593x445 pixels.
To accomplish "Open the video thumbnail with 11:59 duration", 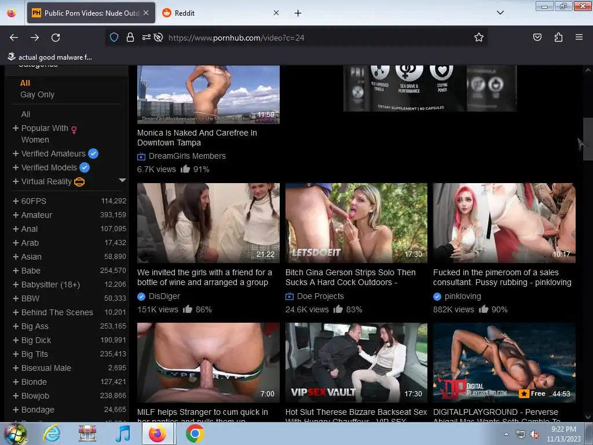I will coord(208,94).
